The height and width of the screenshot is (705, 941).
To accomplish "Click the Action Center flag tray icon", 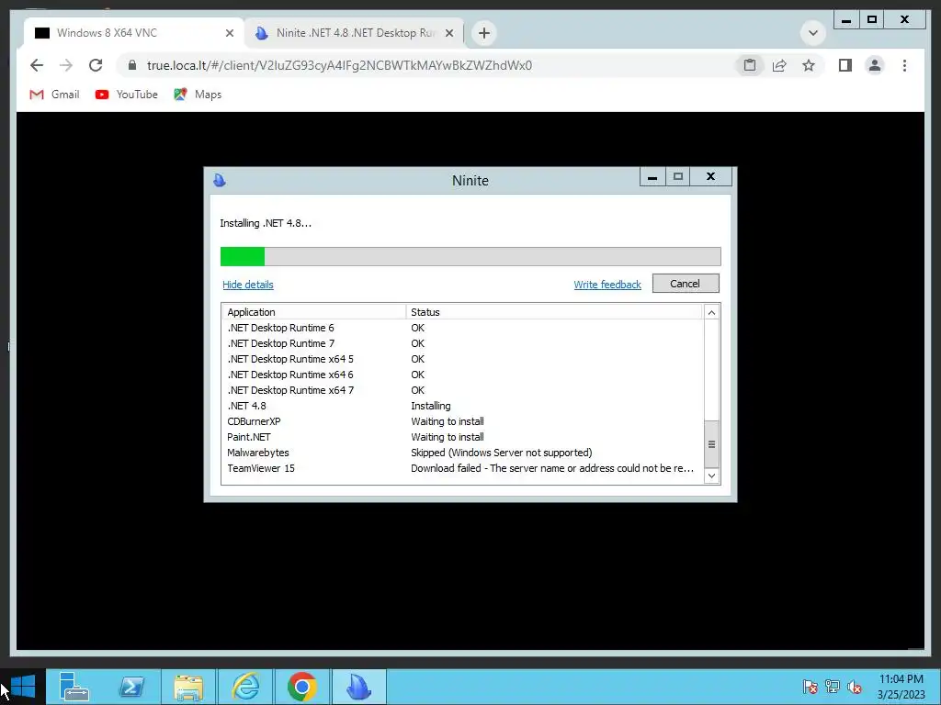I will coord(810,687).
